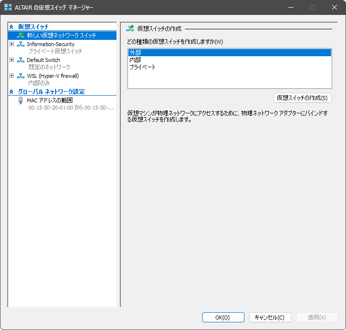Confirm with the OK(O) button

(223, 318)
